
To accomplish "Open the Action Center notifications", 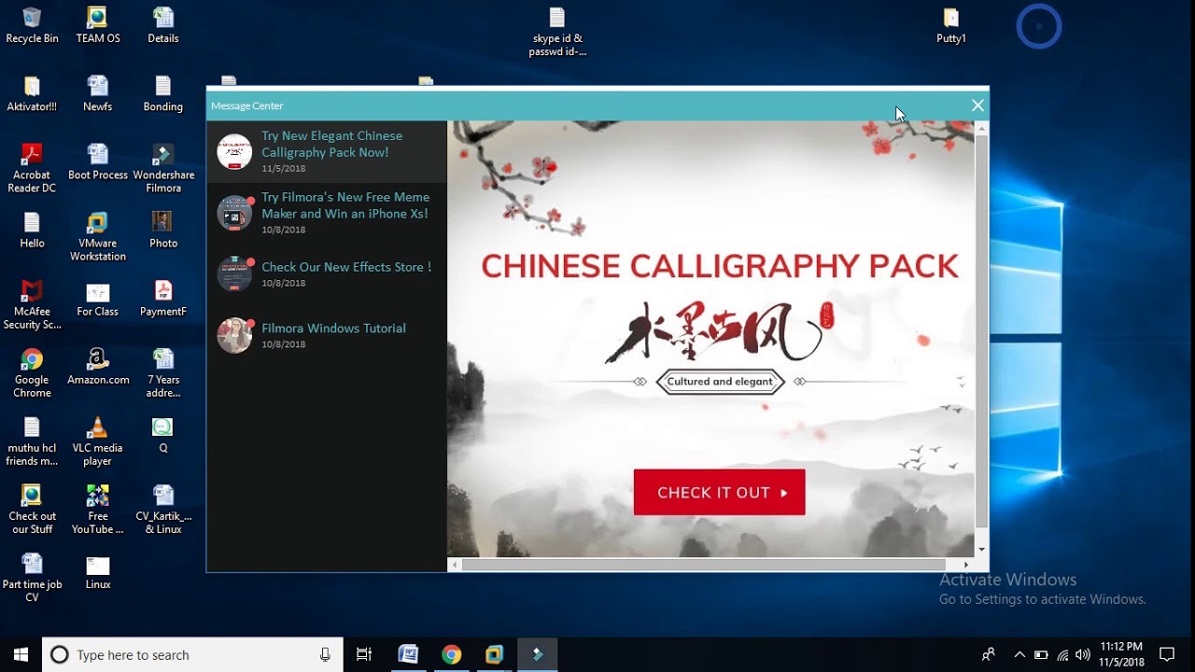I will point(1167,654).
